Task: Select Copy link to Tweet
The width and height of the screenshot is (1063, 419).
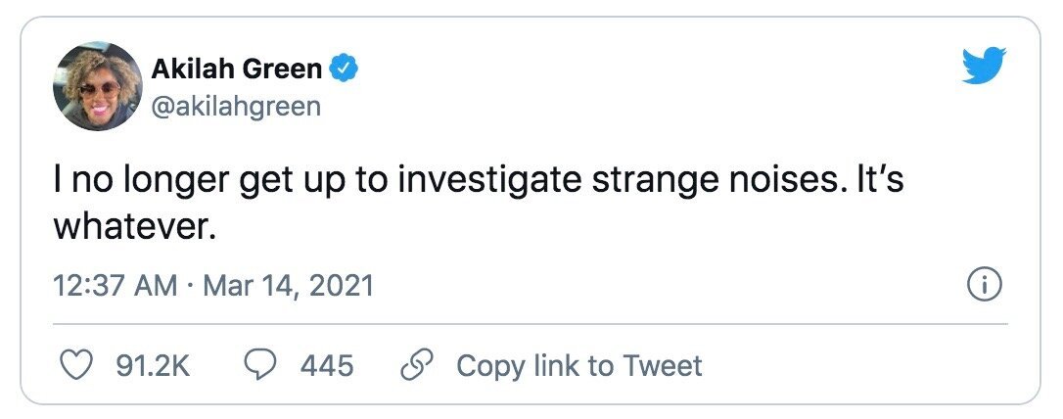Action: click(579, 367)
